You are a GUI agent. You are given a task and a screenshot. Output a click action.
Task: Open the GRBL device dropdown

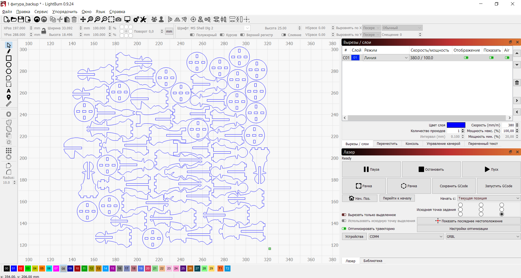pos(483,236)
